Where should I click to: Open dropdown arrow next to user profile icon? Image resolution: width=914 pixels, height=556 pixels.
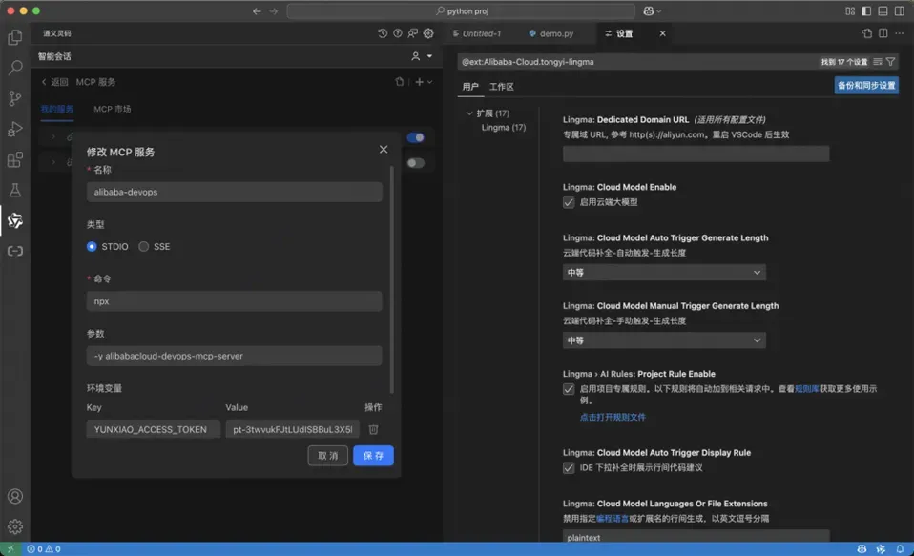click(429, 56)
